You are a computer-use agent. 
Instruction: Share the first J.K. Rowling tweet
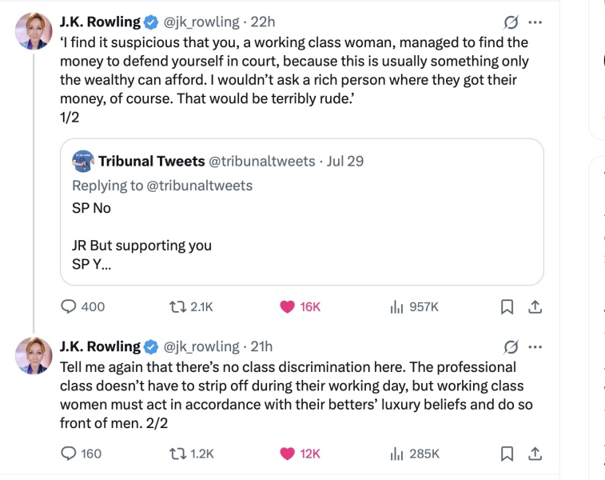(535, 306)
